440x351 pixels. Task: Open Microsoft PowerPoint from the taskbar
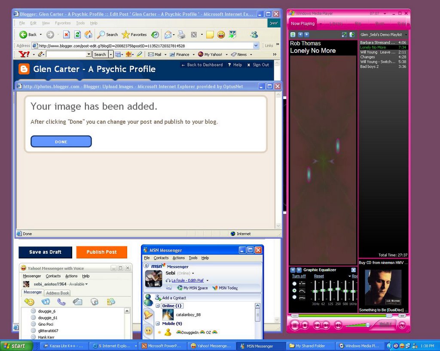(162, 346)
